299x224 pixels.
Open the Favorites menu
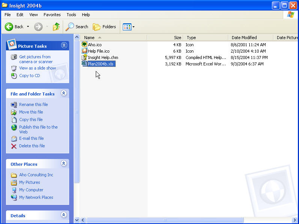click(52, 15)
